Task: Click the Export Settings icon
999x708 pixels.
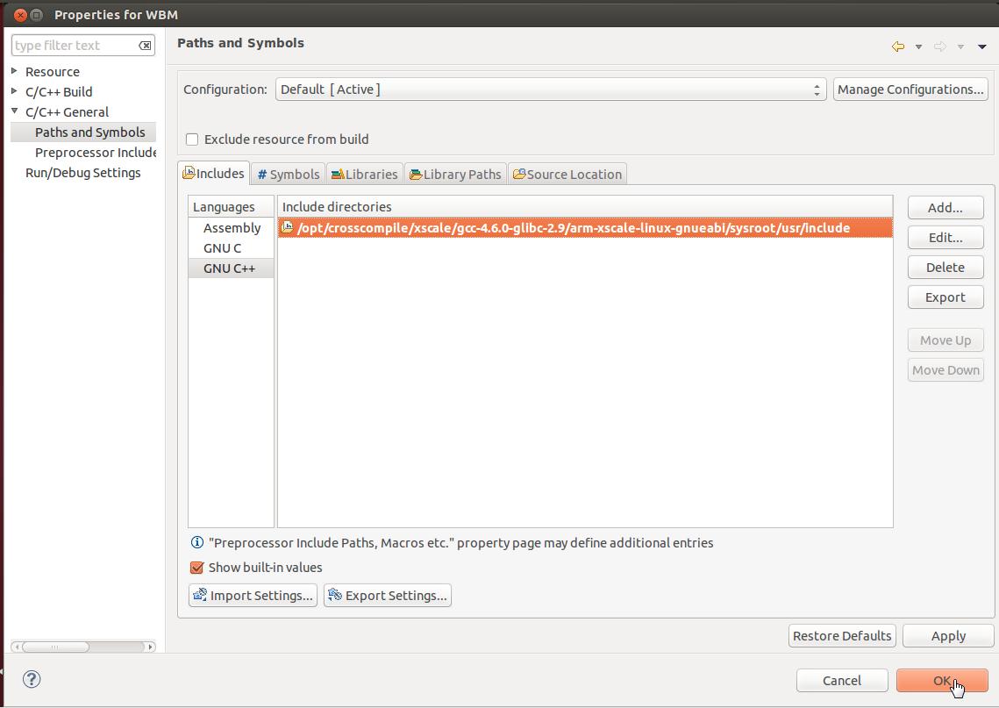Action: coord(334,595)
